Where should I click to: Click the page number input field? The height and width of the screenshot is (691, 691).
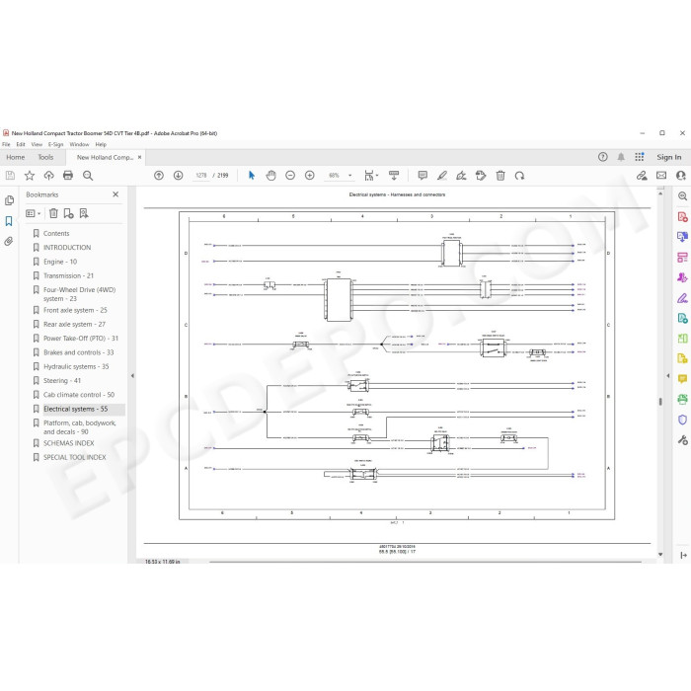click(x=201, y=176)
